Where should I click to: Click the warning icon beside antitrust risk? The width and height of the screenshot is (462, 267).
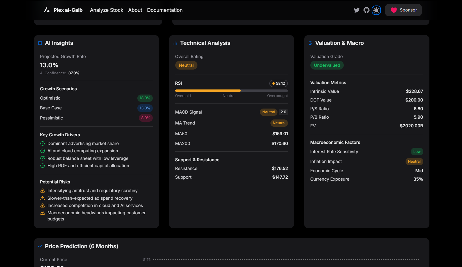(43, 191)
